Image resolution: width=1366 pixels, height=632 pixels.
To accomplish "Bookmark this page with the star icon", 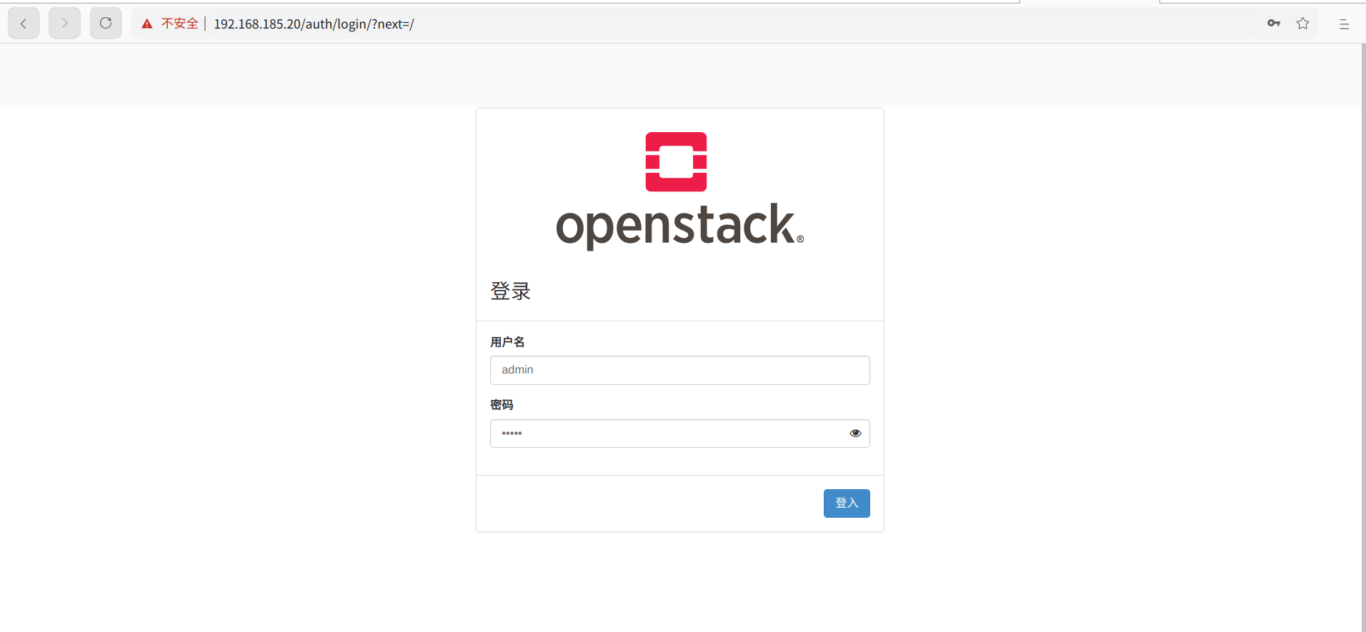I will (x=1303, y=24).
